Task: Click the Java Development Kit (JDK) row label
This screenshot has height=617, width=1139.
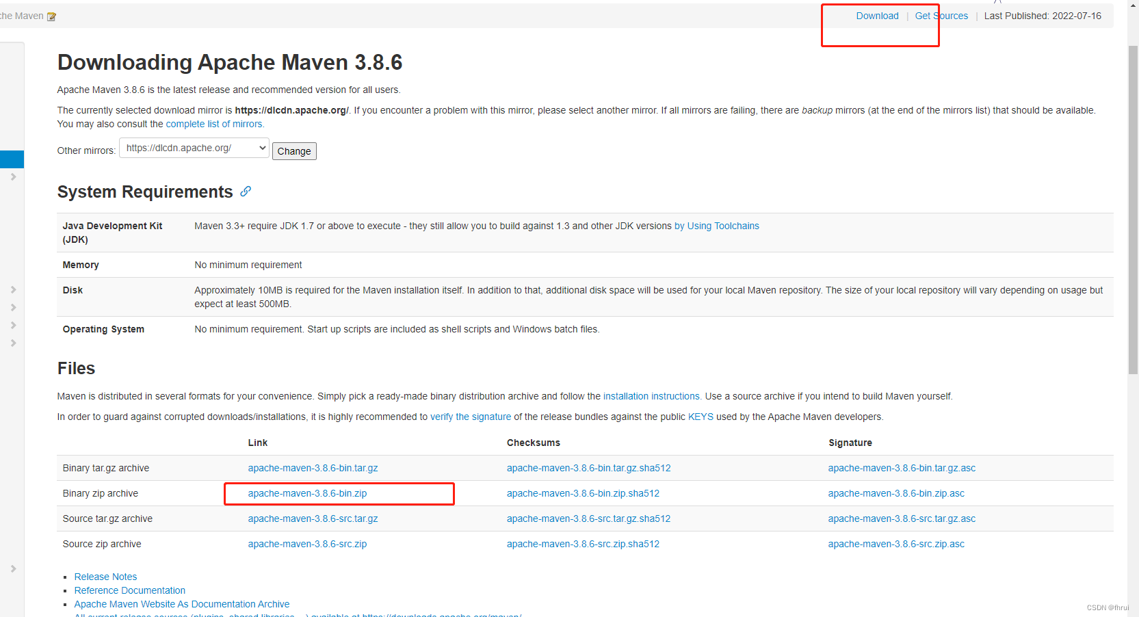Action: 112,233
